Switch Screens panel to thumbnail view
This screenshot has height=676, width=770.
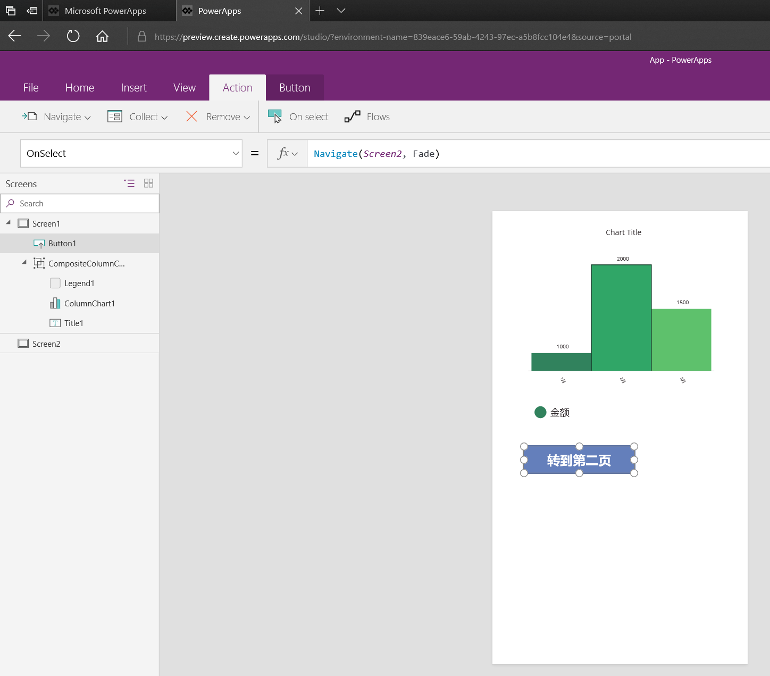(148, 183)
